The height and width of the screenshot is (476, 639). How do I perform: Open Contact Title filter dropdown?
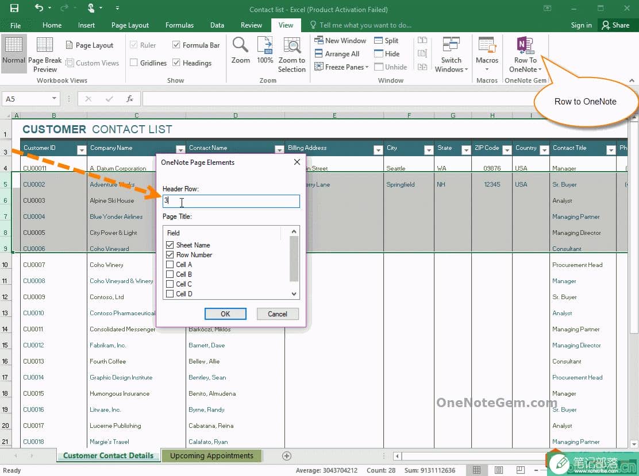(x=610, y=150)
